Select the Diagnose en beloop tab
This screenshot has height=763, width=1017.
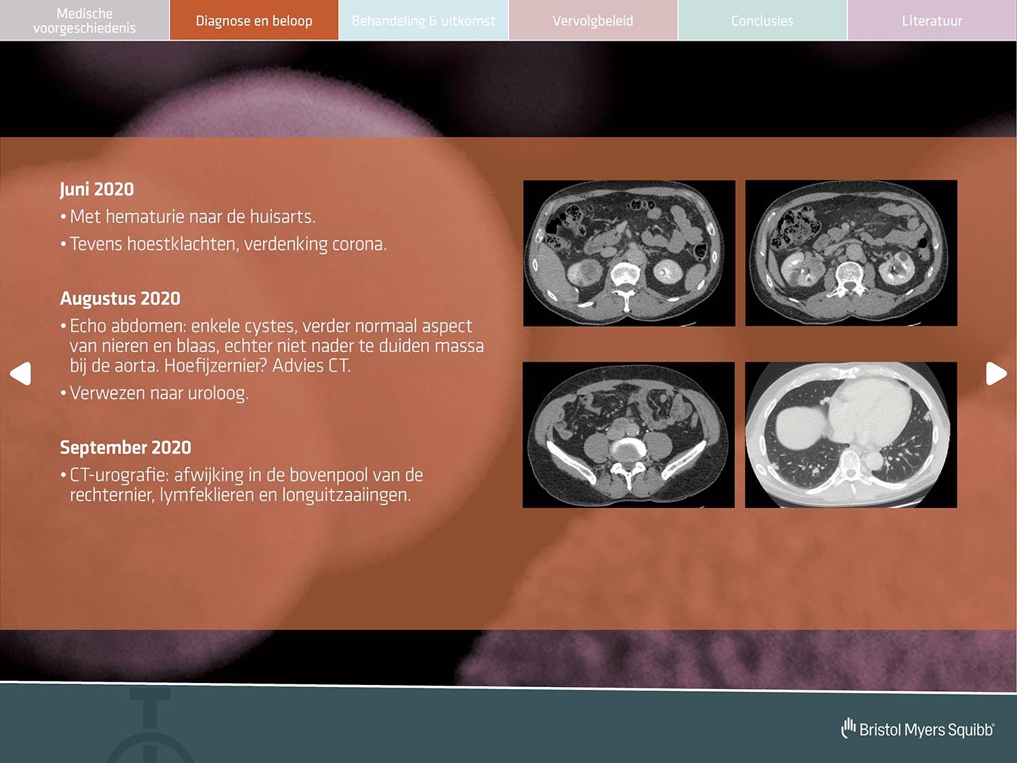254,20
